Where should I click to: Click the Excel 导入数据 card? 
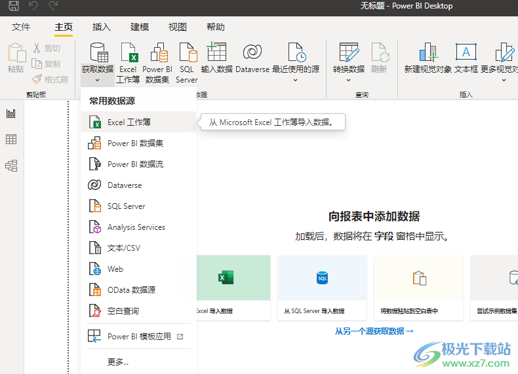233,288
